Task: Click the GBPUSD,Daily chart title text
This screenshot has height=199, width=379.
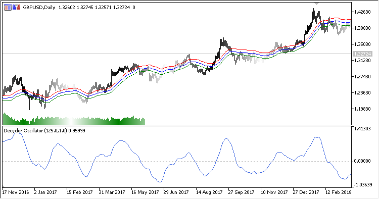Action: click(39, 8)
